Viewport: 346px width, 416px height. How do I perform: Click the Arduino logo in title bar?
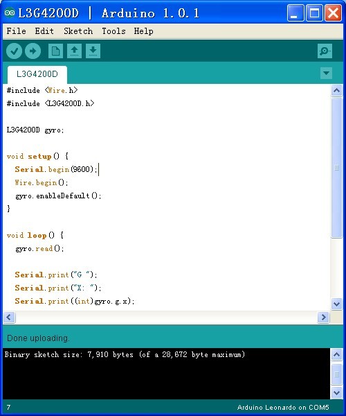tap(10, 12)
